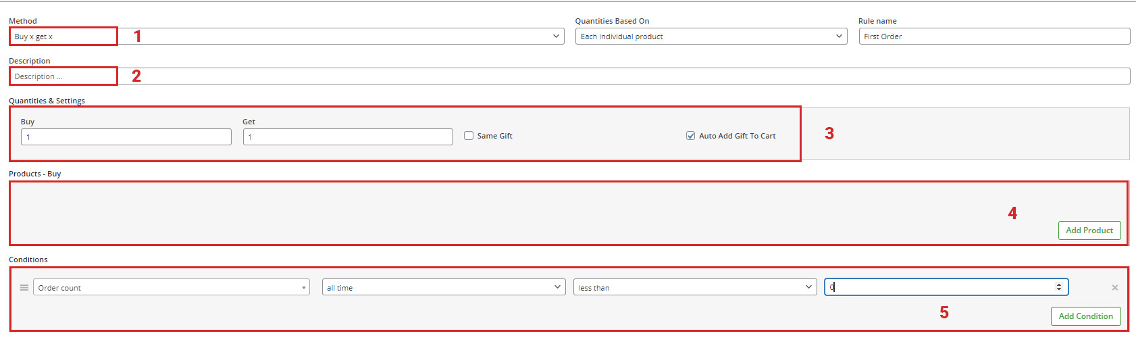This screenshot has width=1136, height=344.
Task: Click the Order count select arrow
Action: 303,288
